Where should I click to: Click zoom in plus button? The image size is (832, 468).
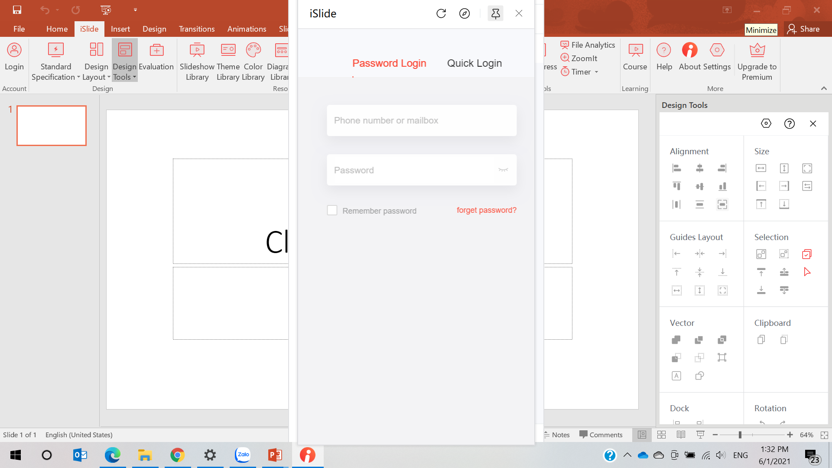click(x=790, y=435)
